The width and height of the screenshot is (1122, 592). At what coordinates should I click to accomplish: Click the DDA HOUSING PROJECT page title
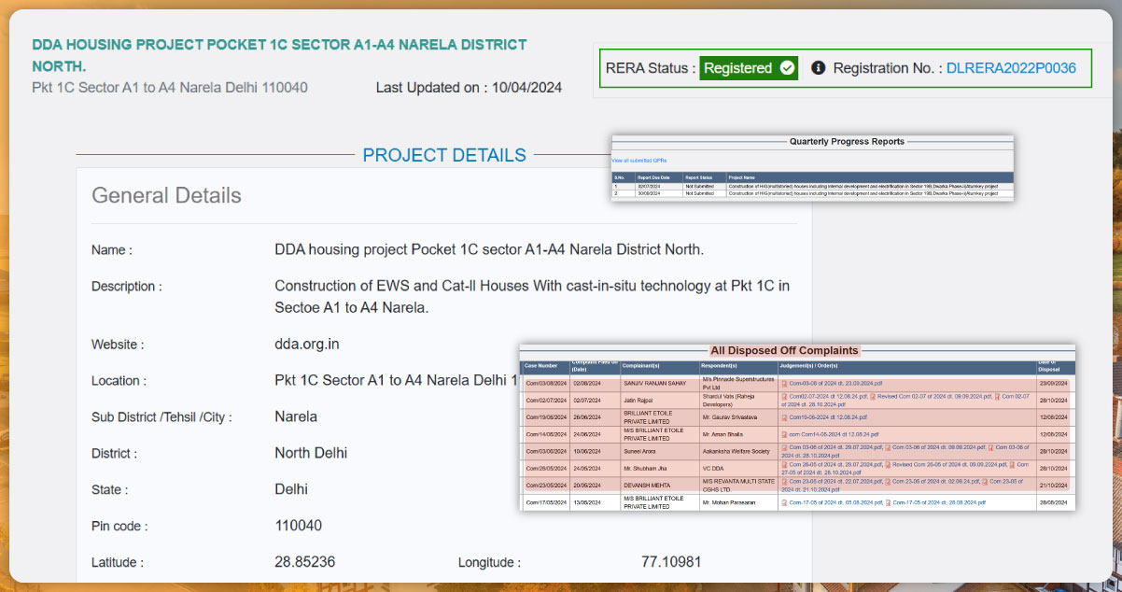[x=279, y=55]
